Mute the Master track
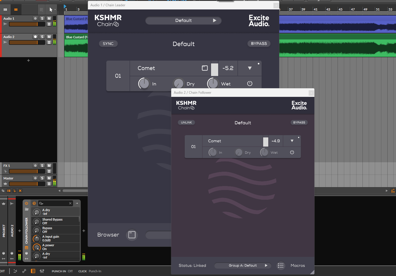The height and width of the screenshot is (276, 396). pyautogui.click(x=49, y=178)
